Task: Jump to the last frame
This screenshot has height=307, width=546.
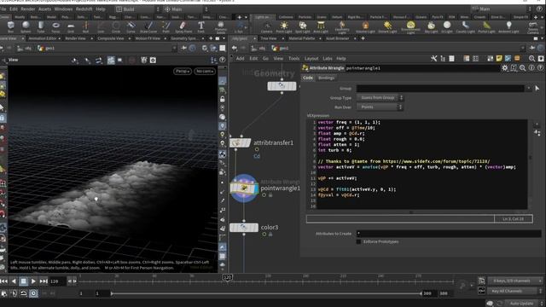Action: 44,281
